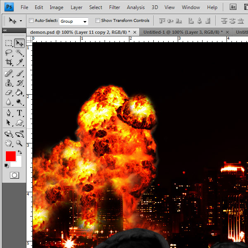Select the Hand tool
Screen dimensions: 248x248
click(x=8, y=143)
